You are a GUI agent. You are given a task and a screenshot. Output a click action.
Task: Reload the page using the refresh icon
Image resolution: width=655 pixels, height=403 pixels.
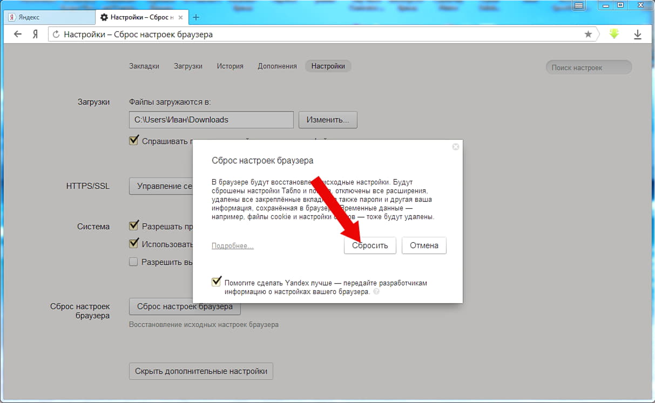pyautogui.click(x=56, y=35)
